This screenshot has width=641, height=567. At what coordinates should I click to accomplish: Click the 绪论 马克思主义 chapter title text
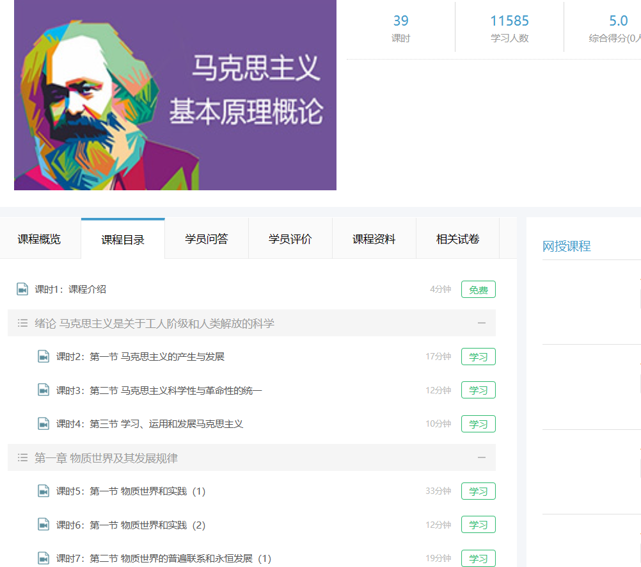coord(155,324)
